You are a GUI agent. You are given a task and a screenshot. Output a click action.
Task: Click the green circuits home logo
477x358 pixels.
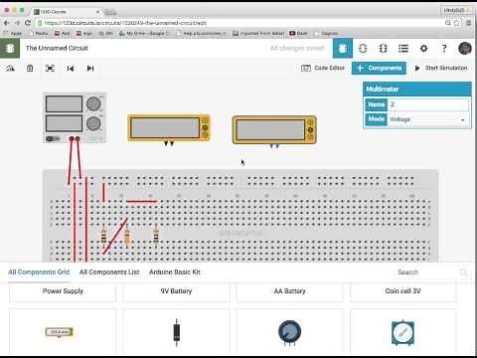(10, 49)
